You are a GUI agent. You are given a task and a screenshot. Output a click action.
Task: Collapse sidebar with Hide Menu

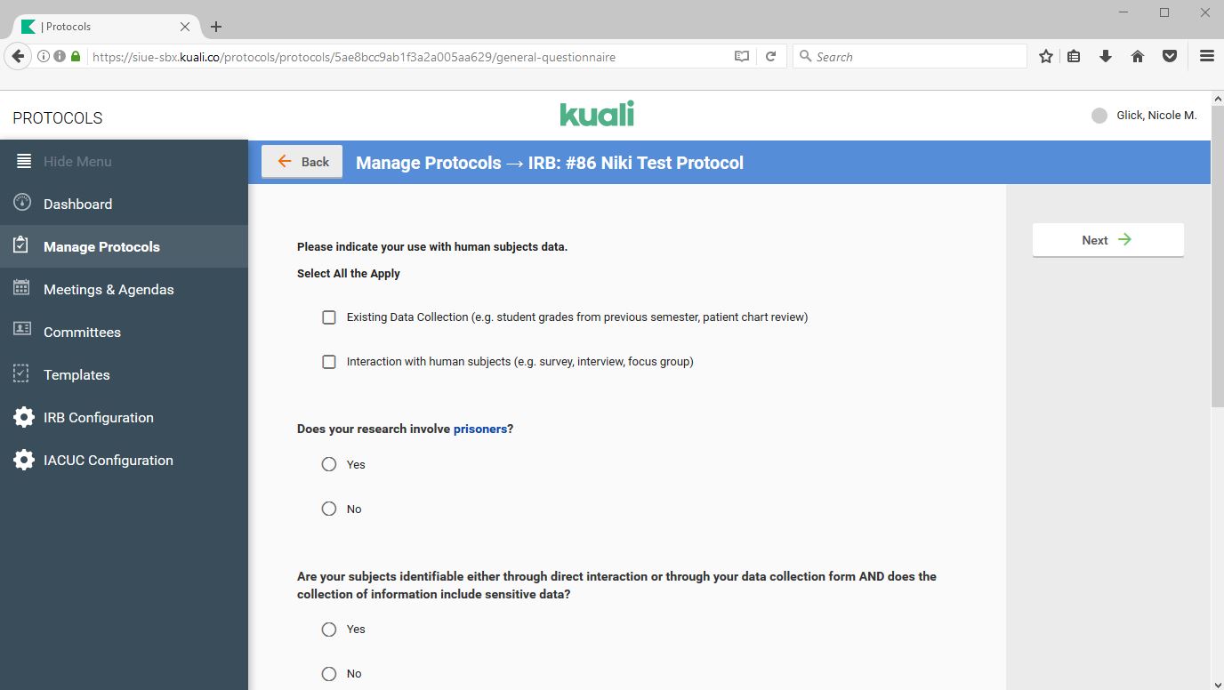[77, 161]
